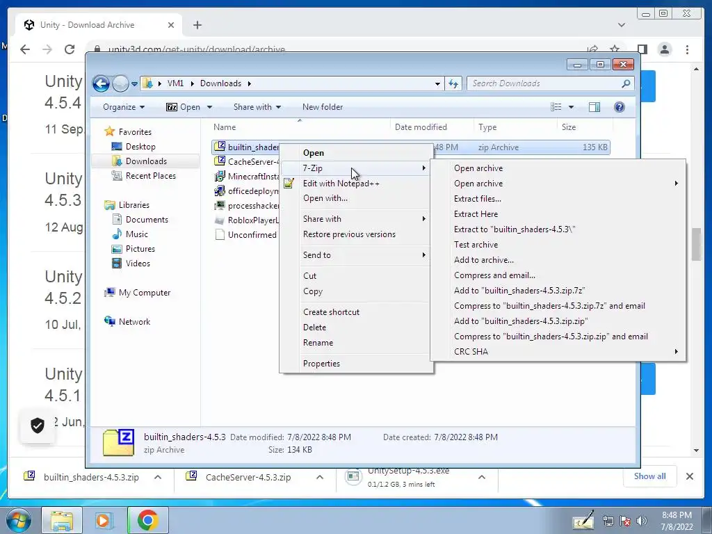
Task: Click Chrome's bookmark star icon
Action: [x=615, y=49]
